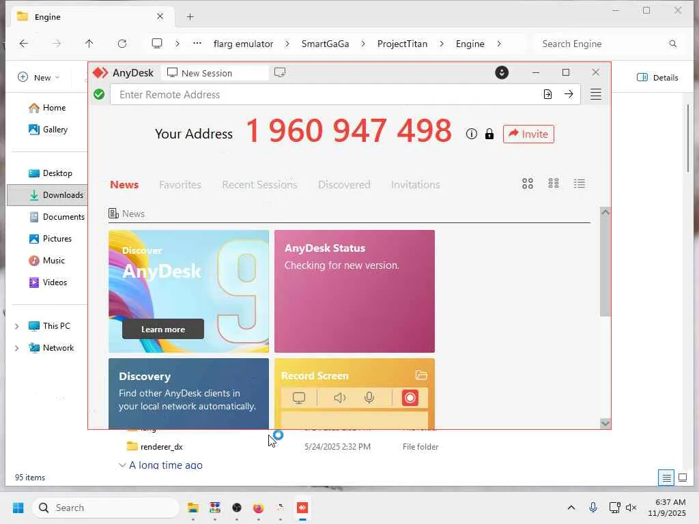Image resolution: width=699 pixels, height=524 pixels.
Task: Click the Search Engine box
Action: point(608,44)
